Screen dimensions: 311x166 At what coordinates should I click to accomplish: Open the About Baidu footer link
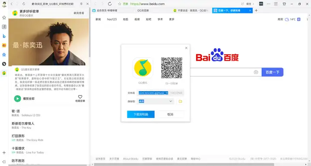(x=130, y=159)
